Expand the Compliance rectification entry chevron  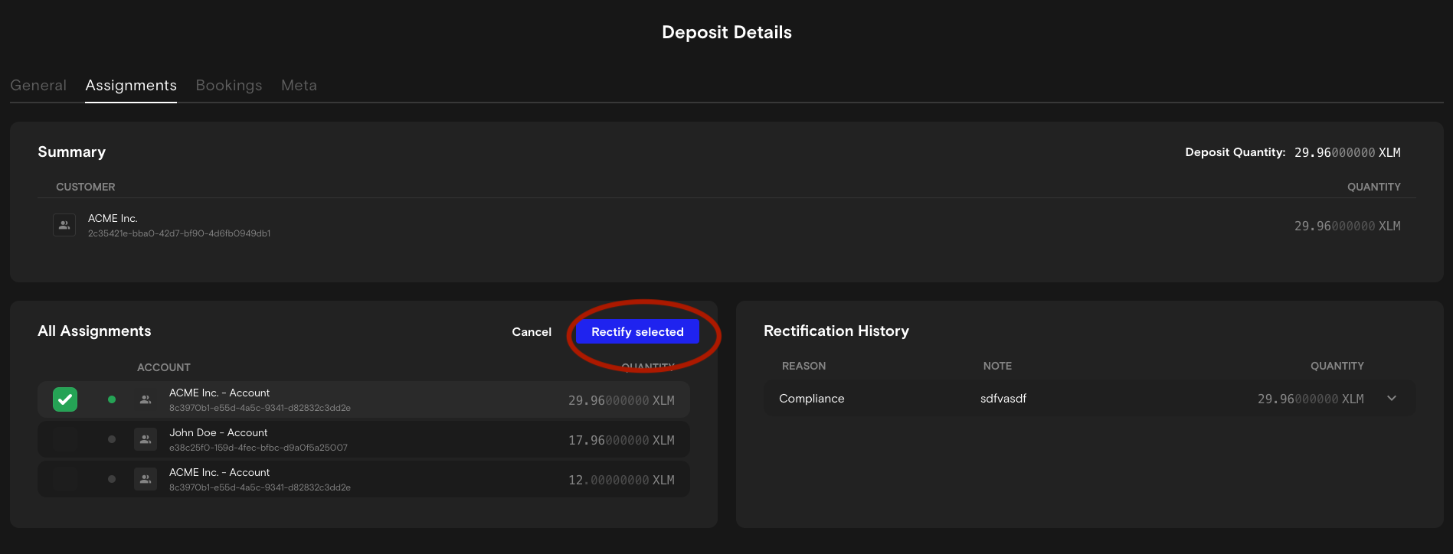click(x=1392, y=399)
